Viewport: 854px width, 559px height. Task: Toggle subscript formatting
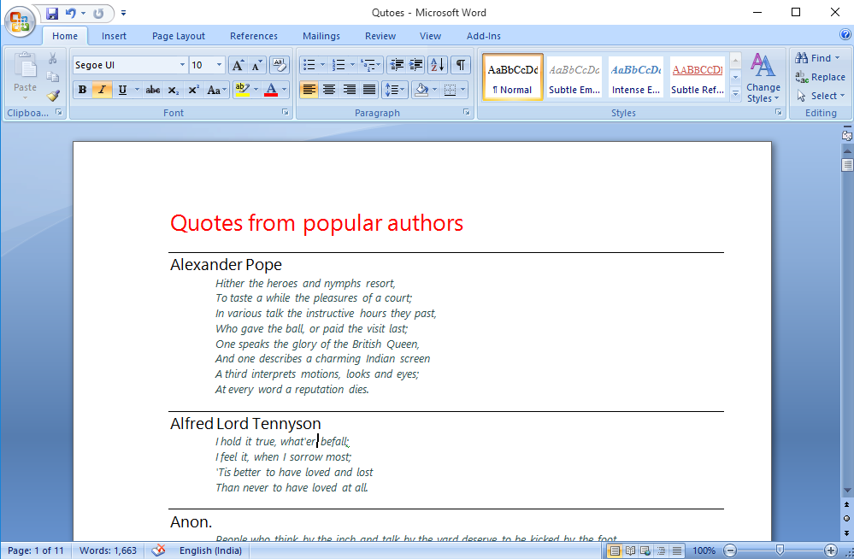174,90
